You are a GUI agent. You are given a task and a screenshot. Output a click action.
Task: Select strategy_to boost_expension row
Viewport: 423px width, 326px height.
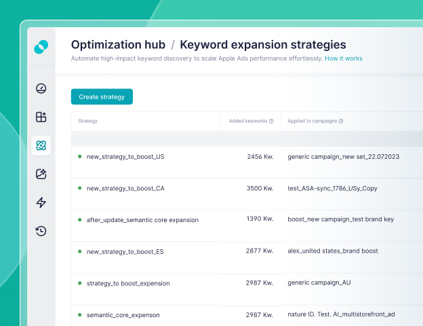coord(128,283)
